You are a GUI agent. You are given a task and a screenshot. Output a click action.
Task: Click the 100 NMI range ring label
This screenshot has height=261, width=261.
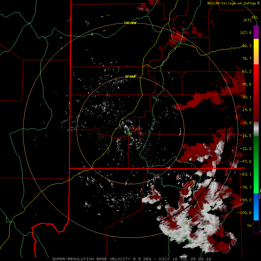(x=130, y=23)
